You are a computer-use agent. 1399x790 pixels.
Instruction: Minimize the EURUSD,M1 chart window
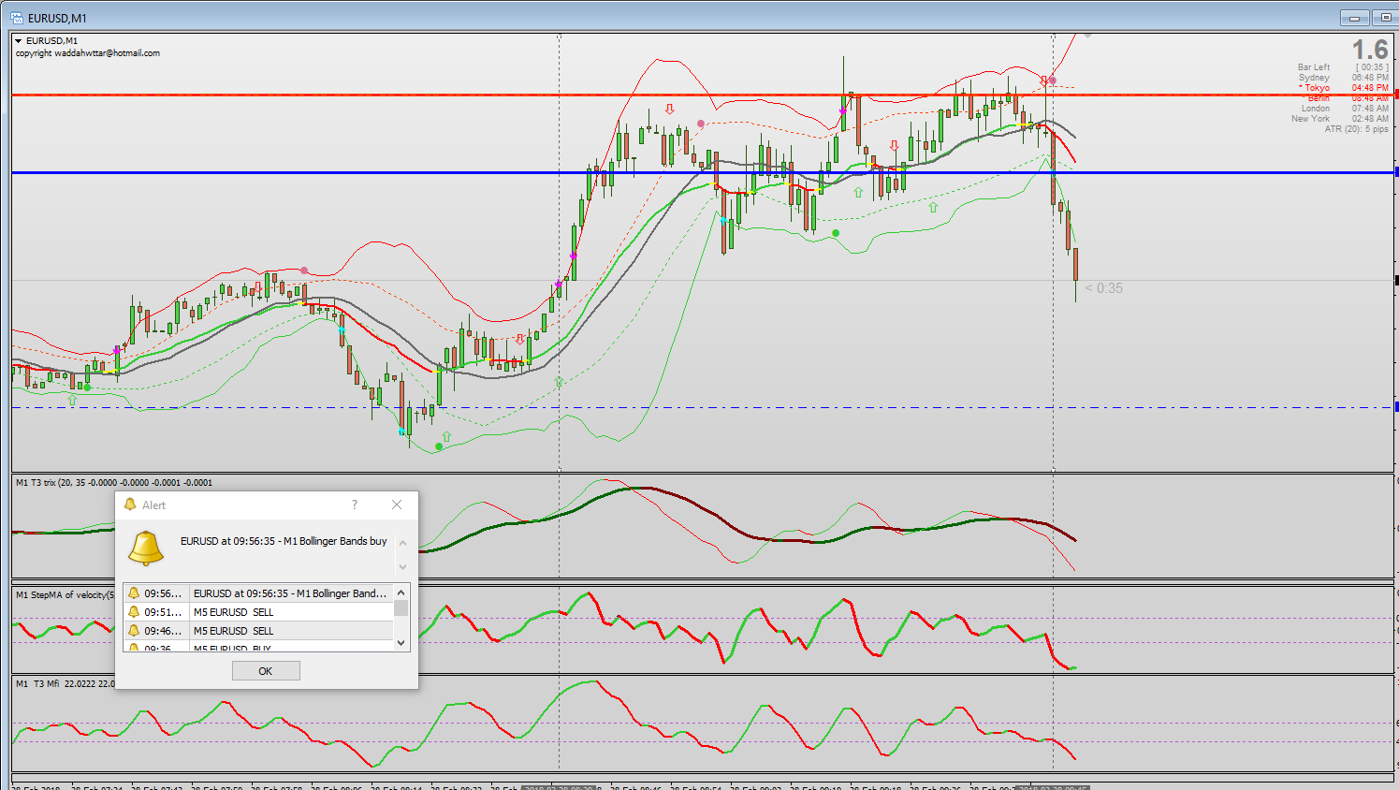(x=1354, y=18)
